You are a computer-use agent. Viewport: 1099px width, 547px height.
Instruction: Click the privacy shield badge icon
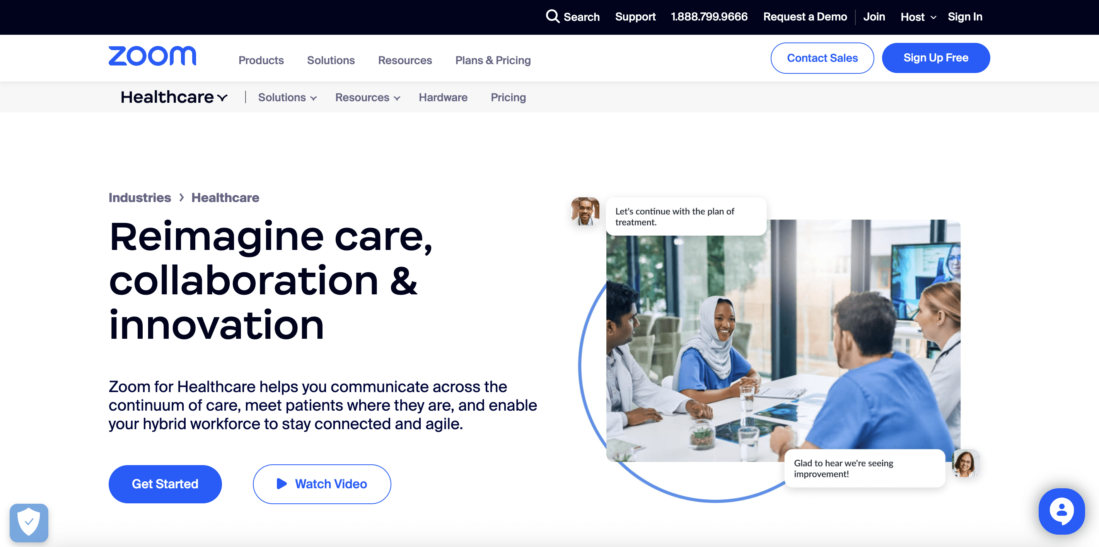pyautogui.click(x=29, y=523)
